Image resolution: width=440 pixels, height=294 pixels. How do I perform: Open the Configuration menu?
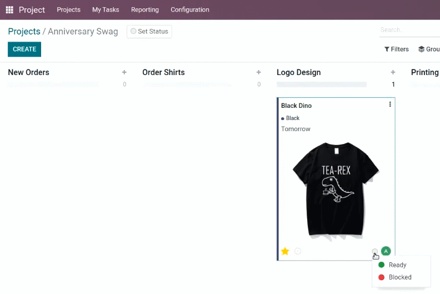point(190,10)
